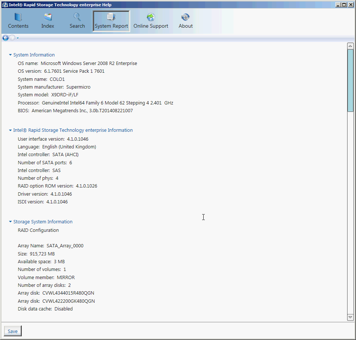Click OS version '6.1.7601 Service Pack 1 7601'
Screen dimensions: 356x340
(61, 71)
